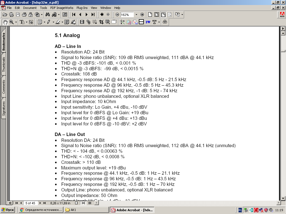
Task: Click the Пуск start button
Action: coord(8,210)
